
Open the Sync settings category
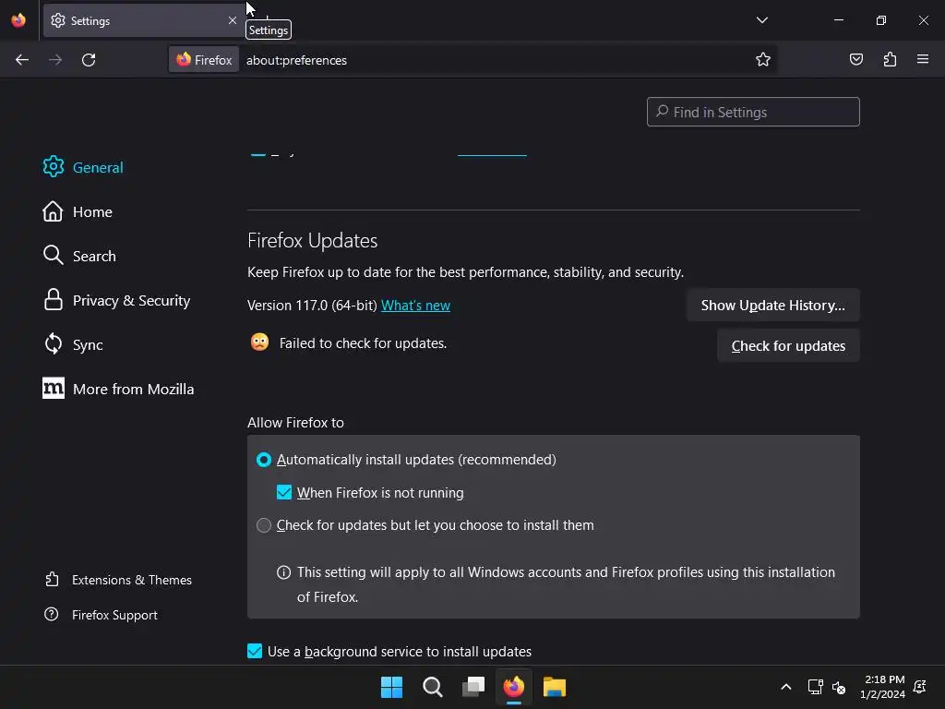point(73,344)
